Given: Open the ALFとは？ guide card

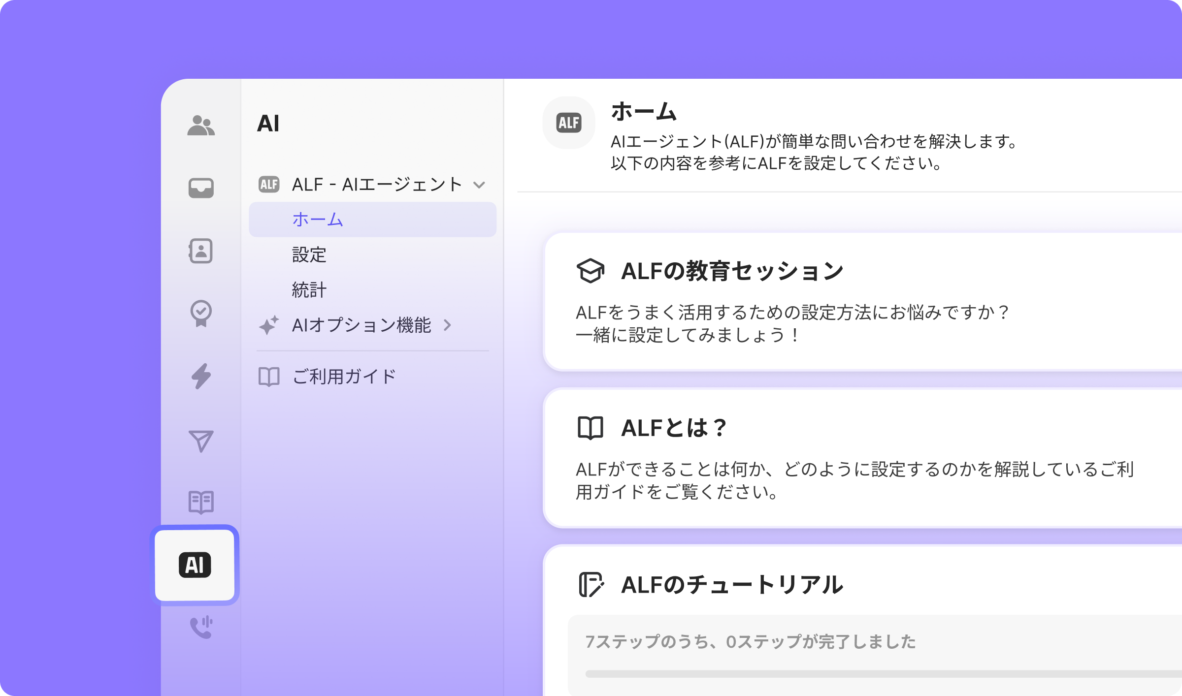Looking at the screenshot, I should coord(862,458).
